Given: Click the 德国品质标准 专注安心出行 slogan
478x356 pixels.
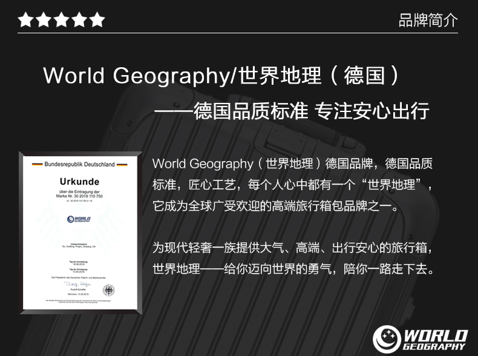Looking at the screenshot, I should (x=292, y=111).
